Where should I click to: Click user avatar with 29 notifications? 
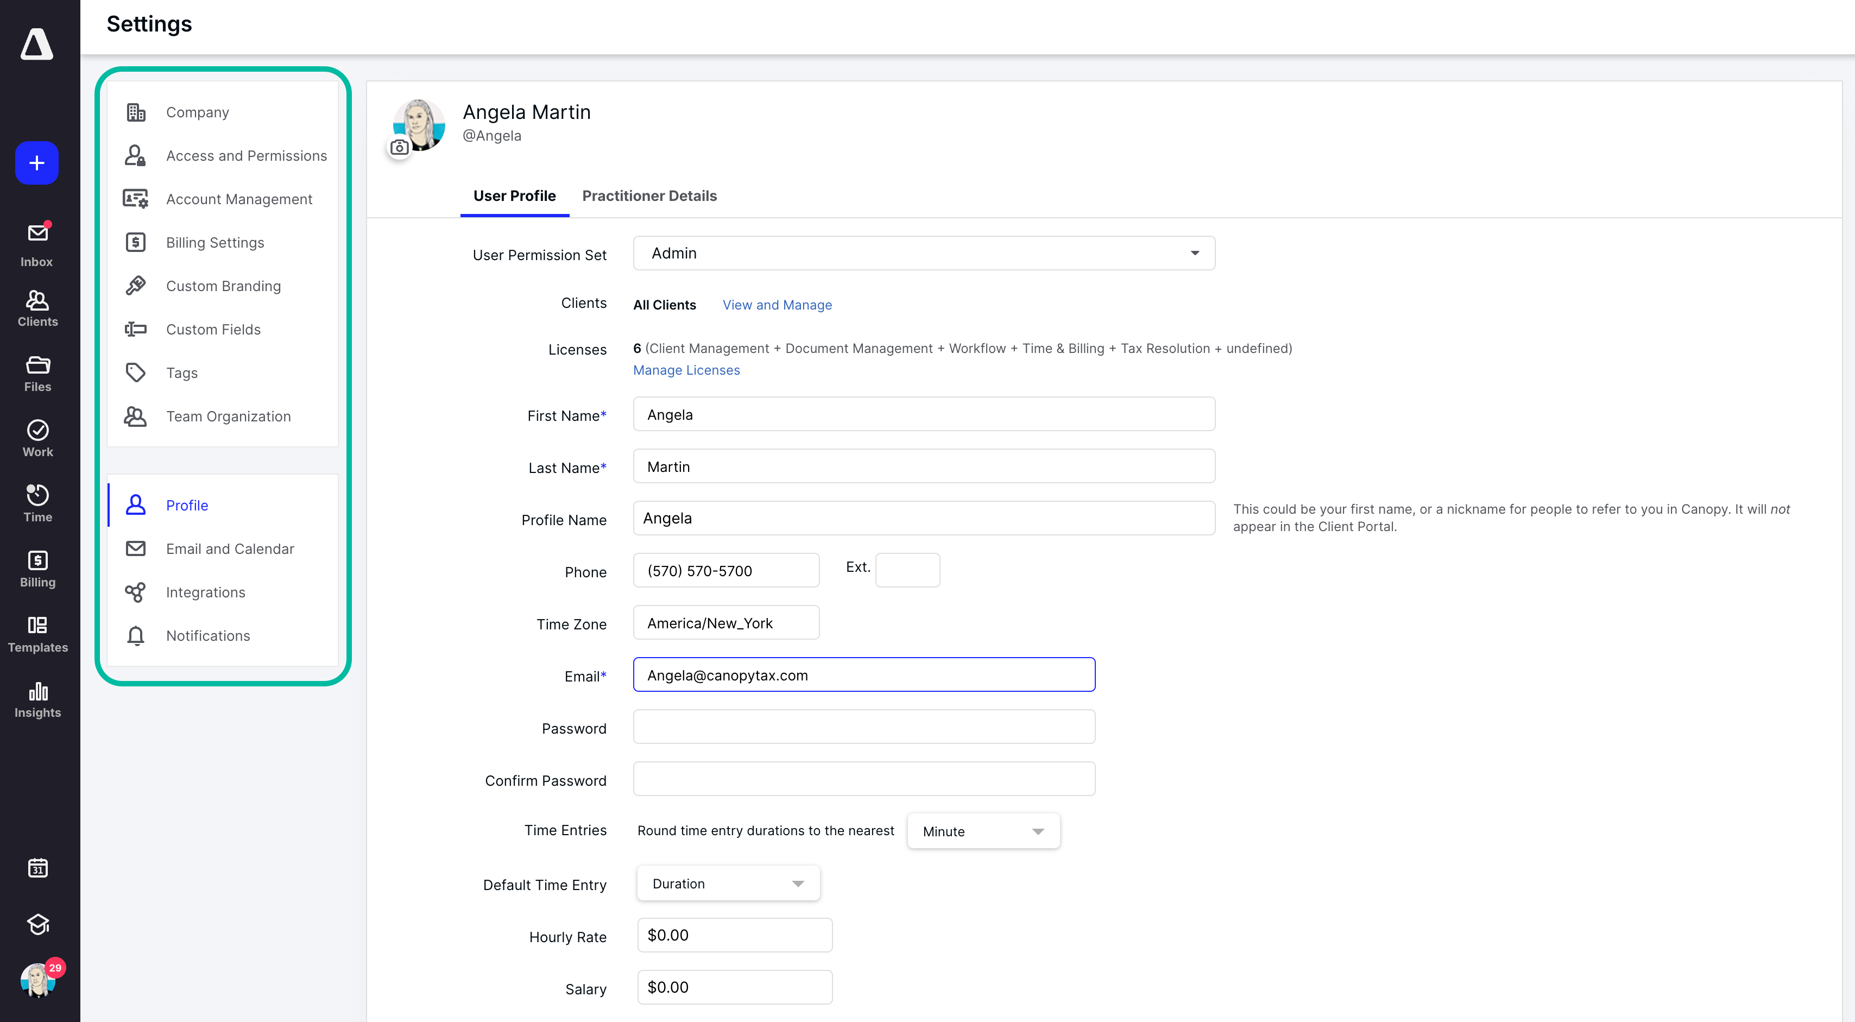tap(37, 980)
